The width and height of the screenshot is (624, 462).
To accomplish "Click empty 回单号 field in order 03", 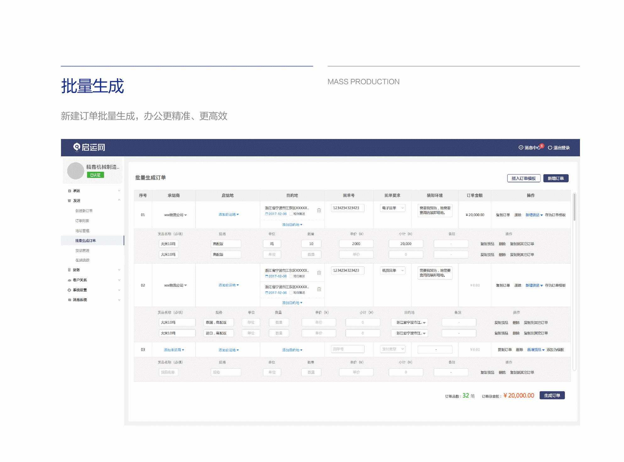I will pyautogui.click(x=348, y=349).
